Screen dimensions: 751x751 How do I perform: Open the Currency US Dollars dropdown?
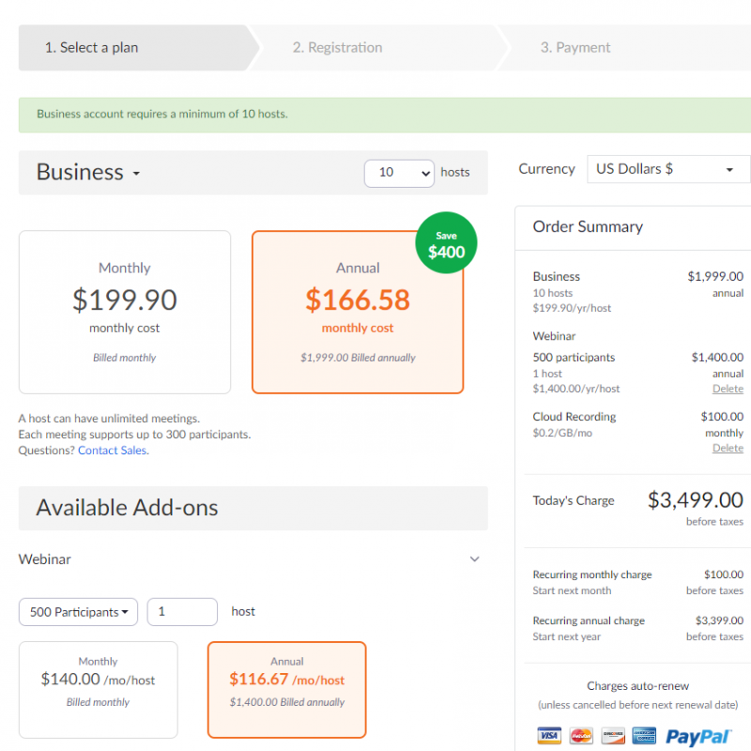point(668,169)
